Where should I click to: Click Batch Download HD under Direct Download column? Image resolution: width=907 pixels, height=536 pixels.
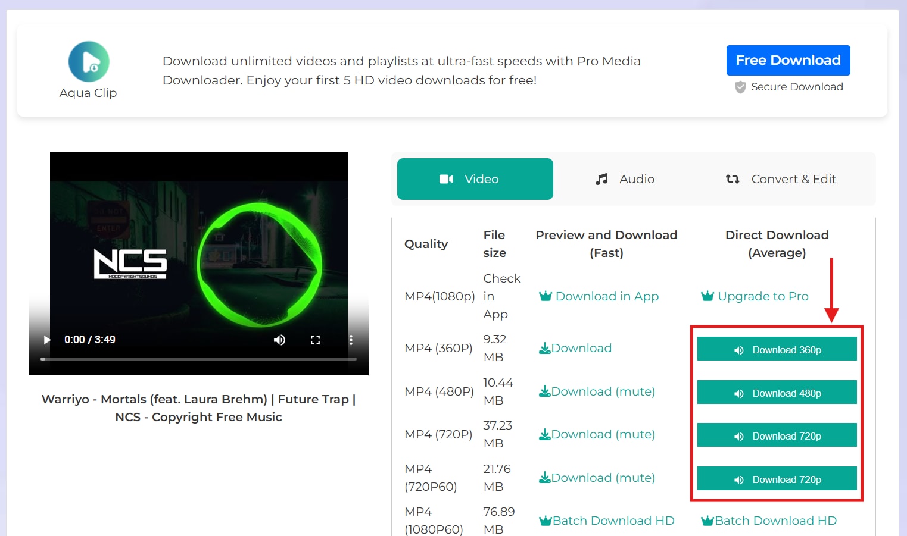click(x=769, y=521)
